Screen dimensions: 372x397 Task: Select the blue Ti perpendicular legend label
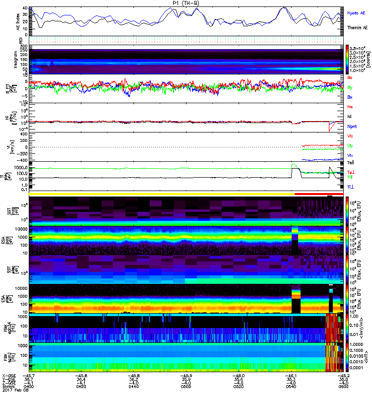[350, 187]
